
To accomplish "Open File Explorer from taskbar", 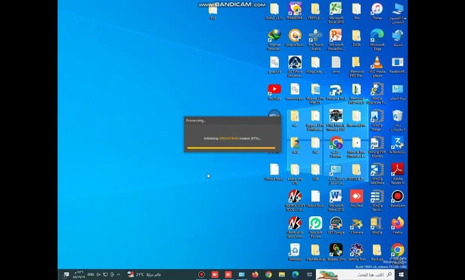I will [282, 275].
